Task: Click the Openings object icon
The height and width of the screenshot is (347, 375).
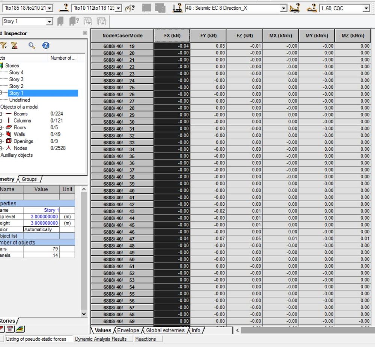Action: (x=9, y=141)
